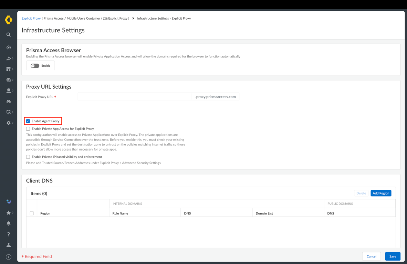Click the Infrastructure Settings - Explicit Proxy breadcrumb text
This screenshot has width=407, height=264.
pos(164,19)
